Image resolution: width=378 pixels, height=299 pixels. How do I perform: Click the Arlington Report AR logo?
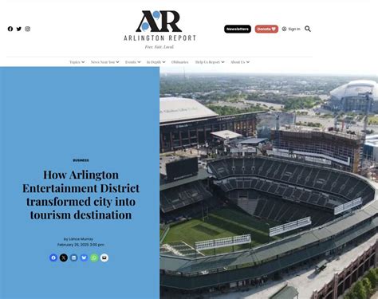(x=159, y=22)
